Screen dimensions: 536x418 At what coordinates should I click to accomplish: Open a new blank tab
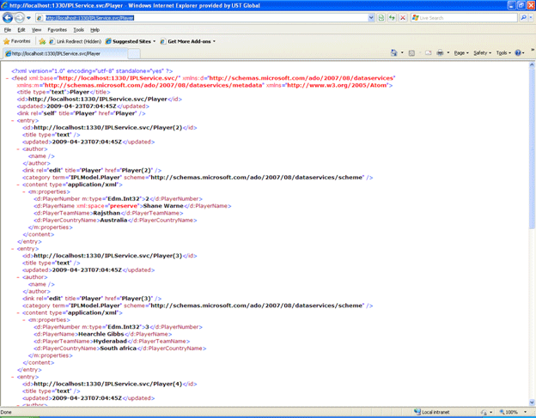pos(134,53)
